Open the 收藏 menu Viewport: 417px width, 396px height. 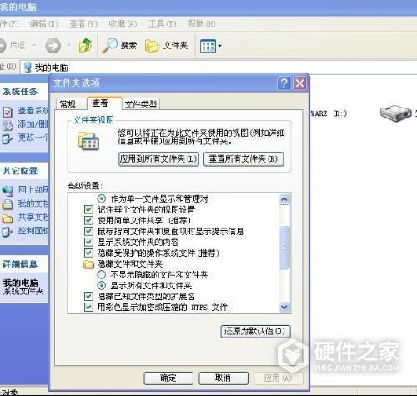(123, 23)
